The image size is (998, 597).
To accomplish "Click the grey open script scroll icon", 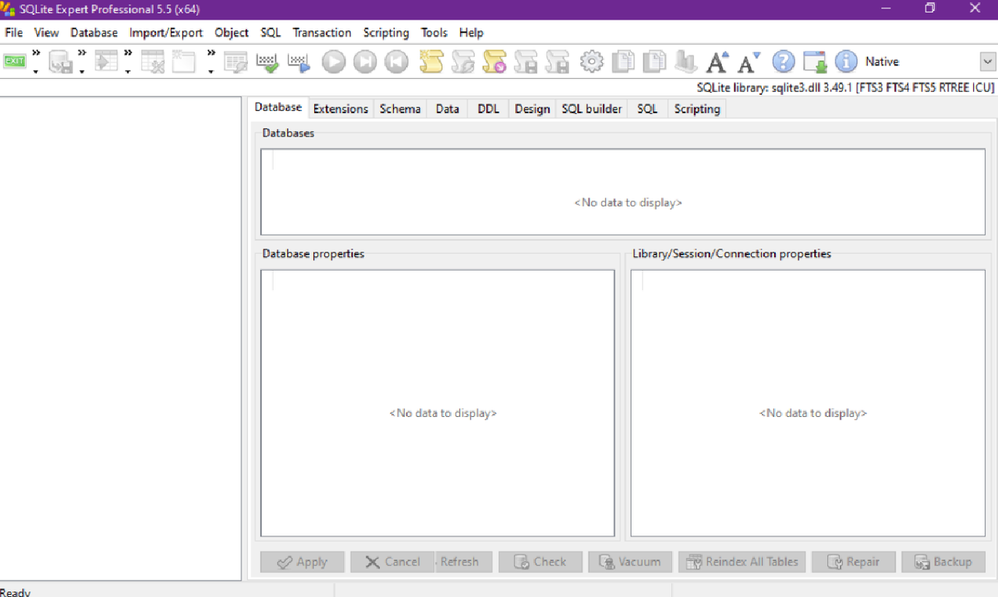I will [x=463, y=62].
